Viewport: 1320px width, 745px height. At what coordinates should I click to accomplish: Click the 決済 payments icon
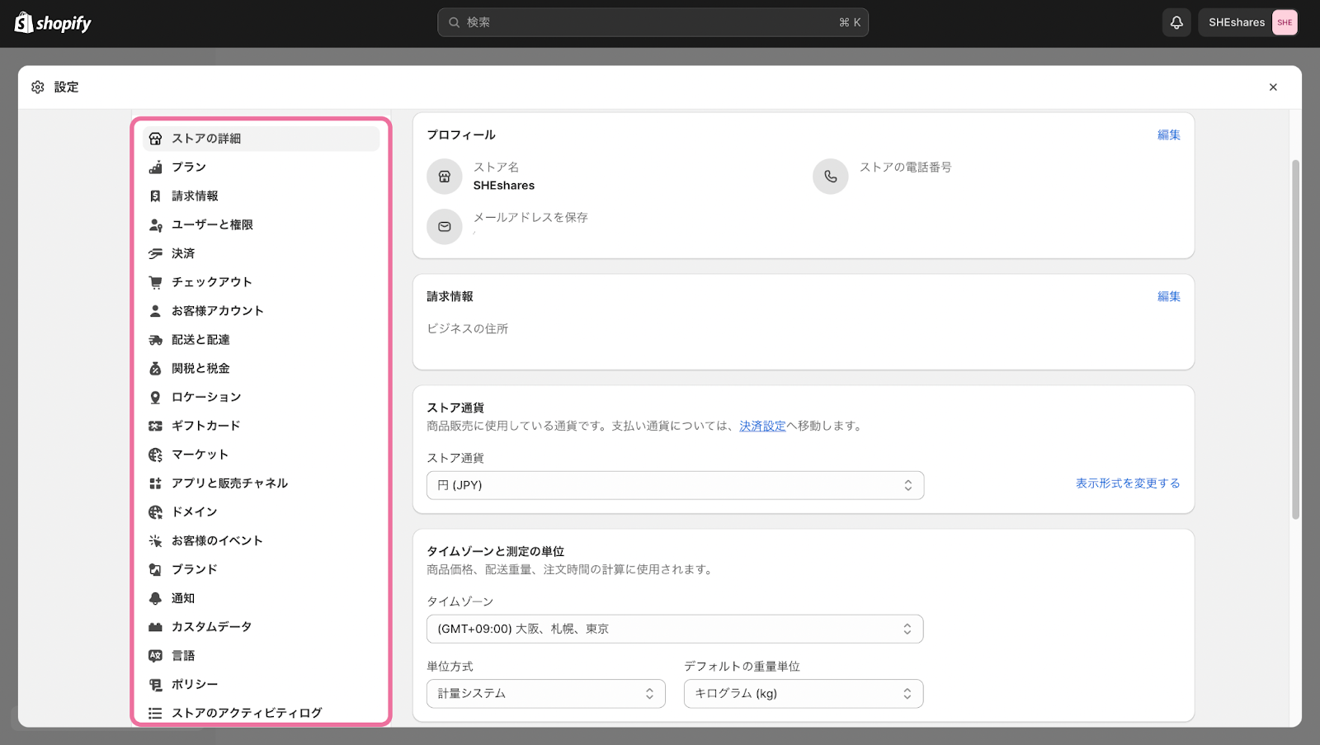pyautogui.click(x=155, y=253)
